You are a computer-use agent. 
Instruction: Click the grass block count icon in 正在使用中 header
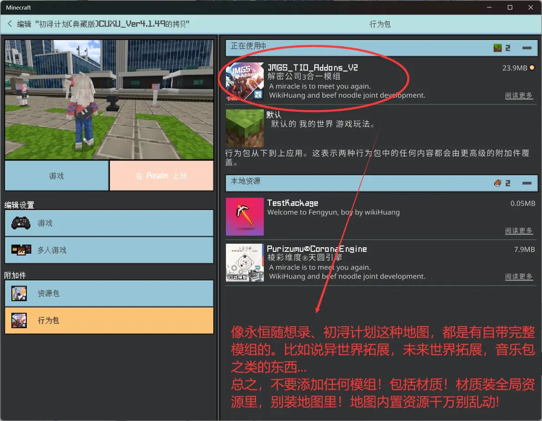pyautogui.click(x=497, y=48)
